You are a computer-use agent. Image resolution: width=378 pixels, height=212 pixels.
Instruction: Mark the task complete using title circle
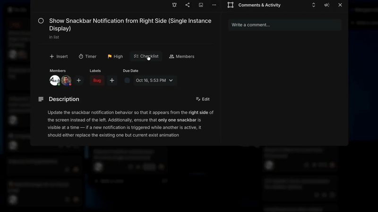point(41,21)
